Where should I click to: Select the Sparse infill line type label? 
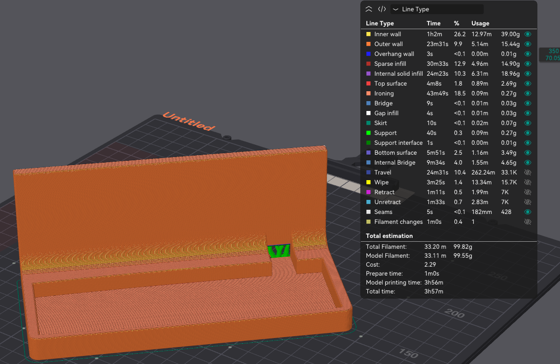[390, 64]
